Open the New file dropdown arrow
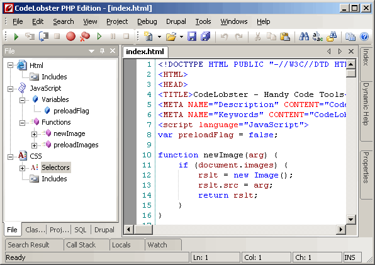 [159, 37]
